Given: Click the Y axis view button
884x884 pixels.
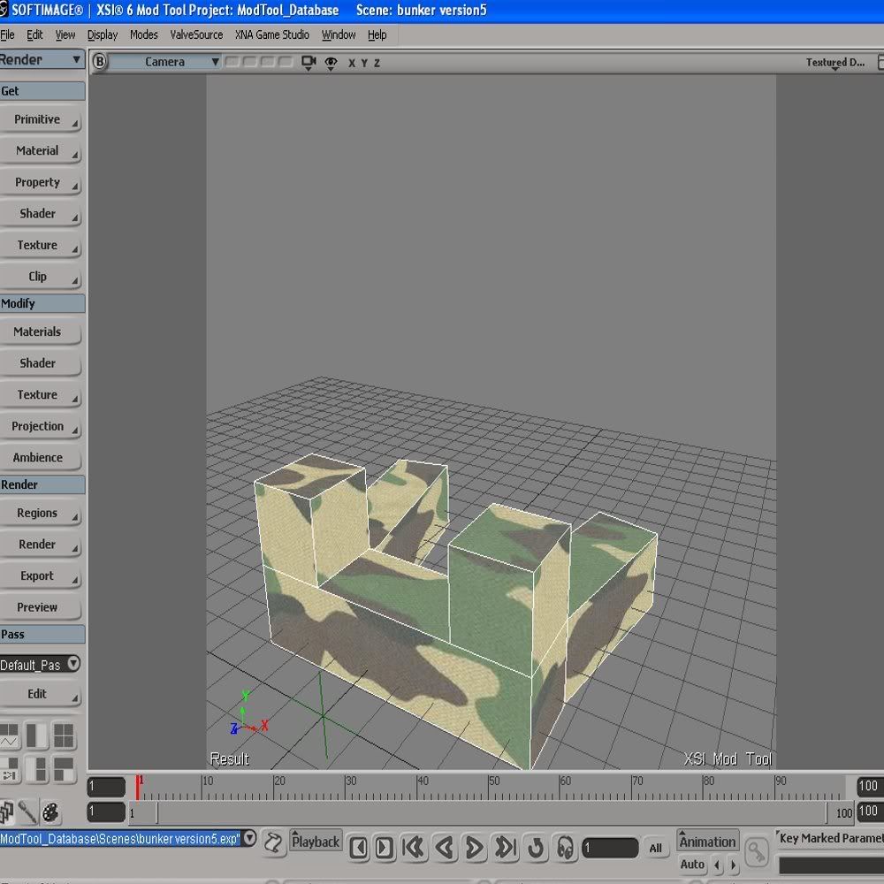Looking at the screenshot, I should click(364, 63).
